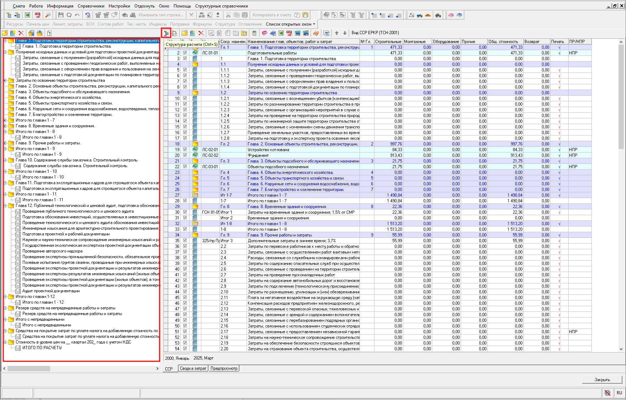Screen dimensions: 626x400
Task: Toggle the checkbox in row 35
Action: 185,241
